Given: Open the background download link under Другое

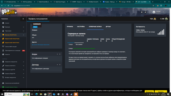Looking at the screenshot, I should click(x=41, y=45).
